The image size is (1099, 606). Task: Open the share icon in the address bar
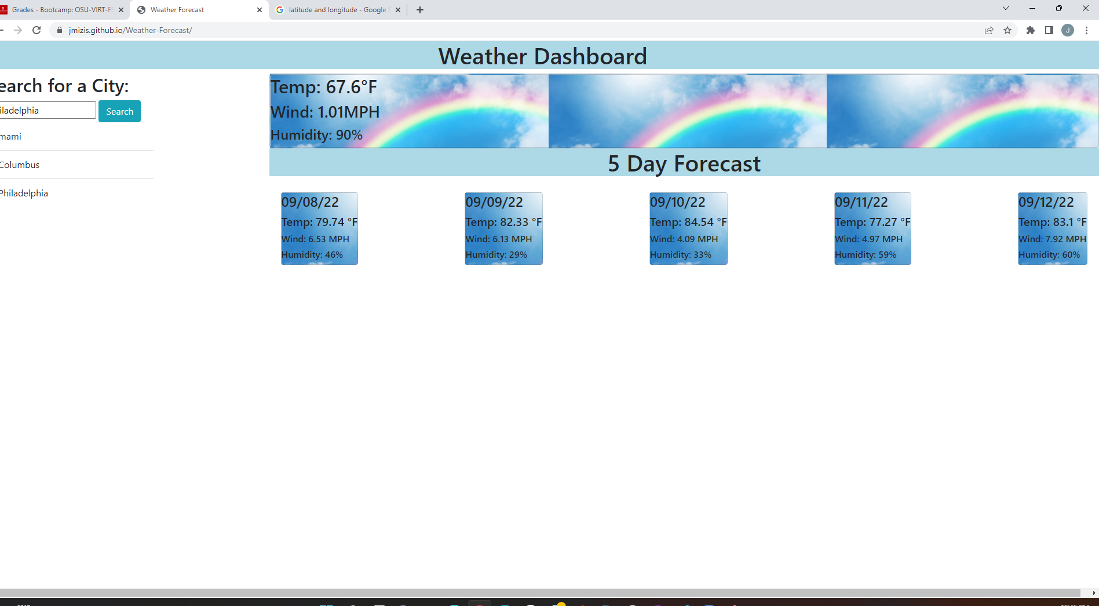[988, 30]
